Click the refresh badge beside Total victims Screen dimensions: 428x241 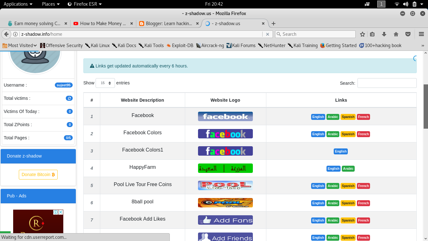click(69, 98)
